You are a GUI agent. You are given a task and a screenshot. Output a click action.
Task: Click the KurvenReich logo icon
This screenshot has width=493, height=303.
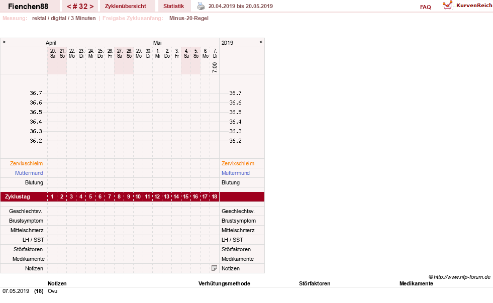click(x=447, y=5)
